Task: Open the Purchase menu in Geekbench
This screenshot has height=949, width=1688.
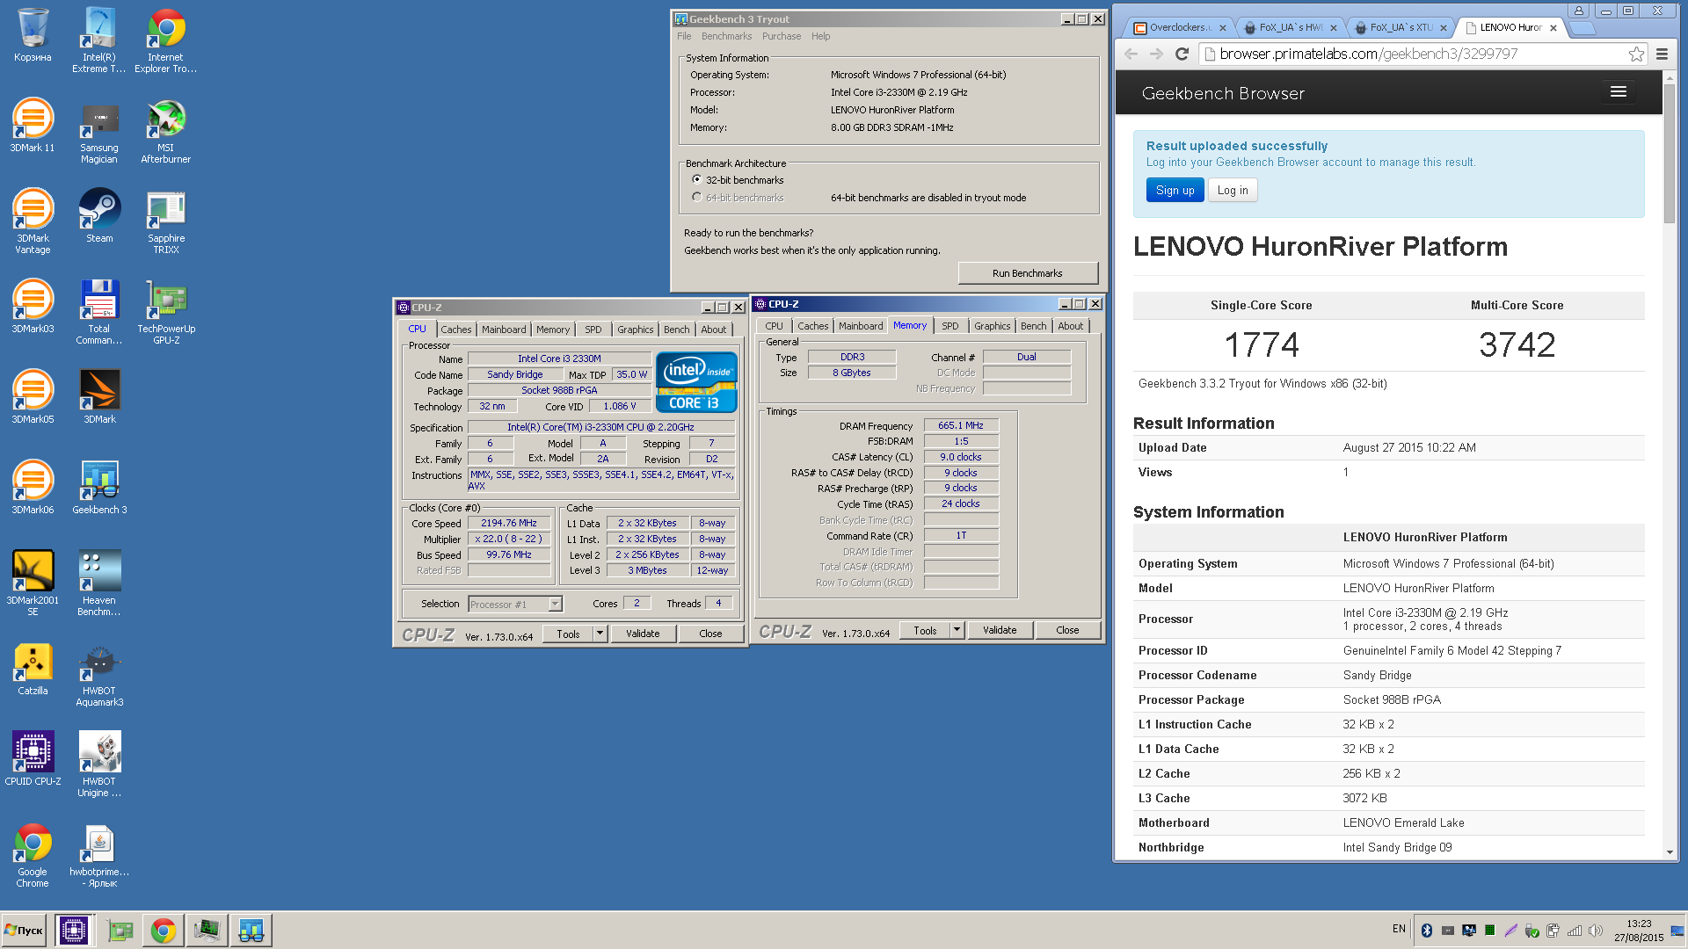Action: [x=781, y=36]
